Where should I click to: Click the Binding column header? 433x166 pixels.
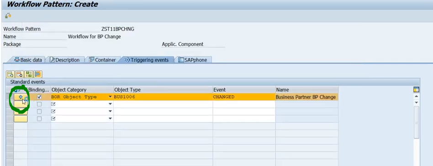(39, 90)
